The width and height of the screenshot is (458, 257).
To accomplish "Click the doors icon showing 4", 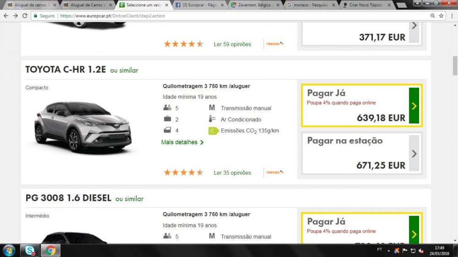I will [167, 130].
